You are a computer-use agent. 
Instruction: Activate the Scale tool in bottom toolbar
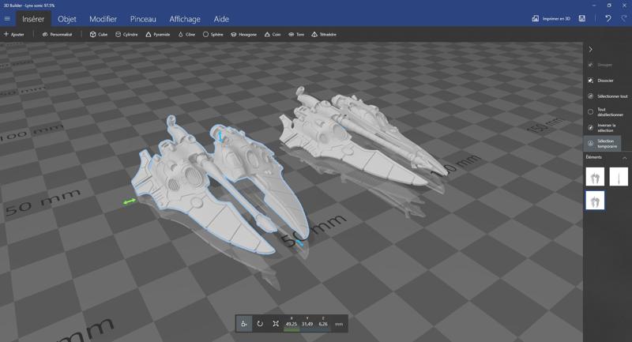coord(276,324)
